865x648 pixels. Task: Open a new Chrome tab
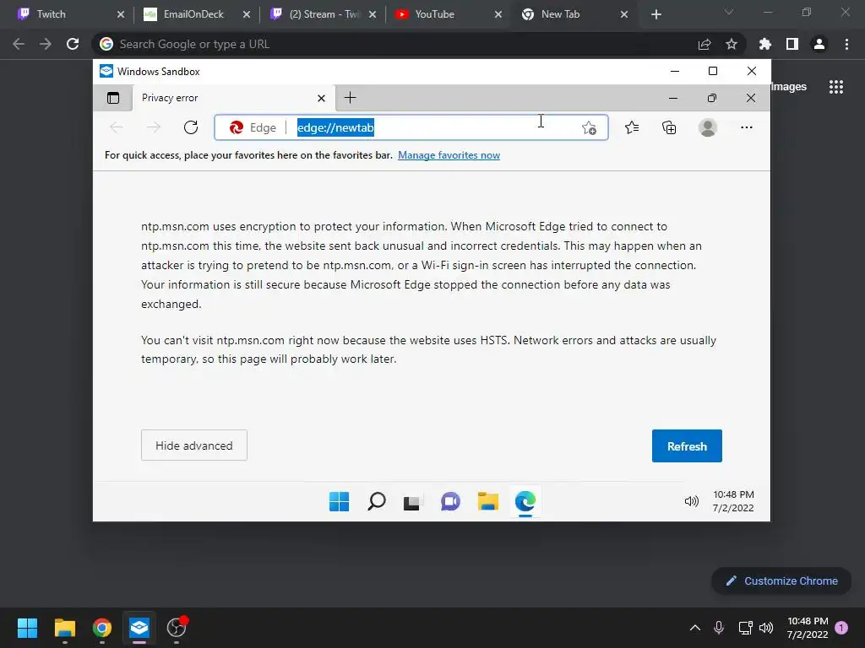[x=656, y=14]
